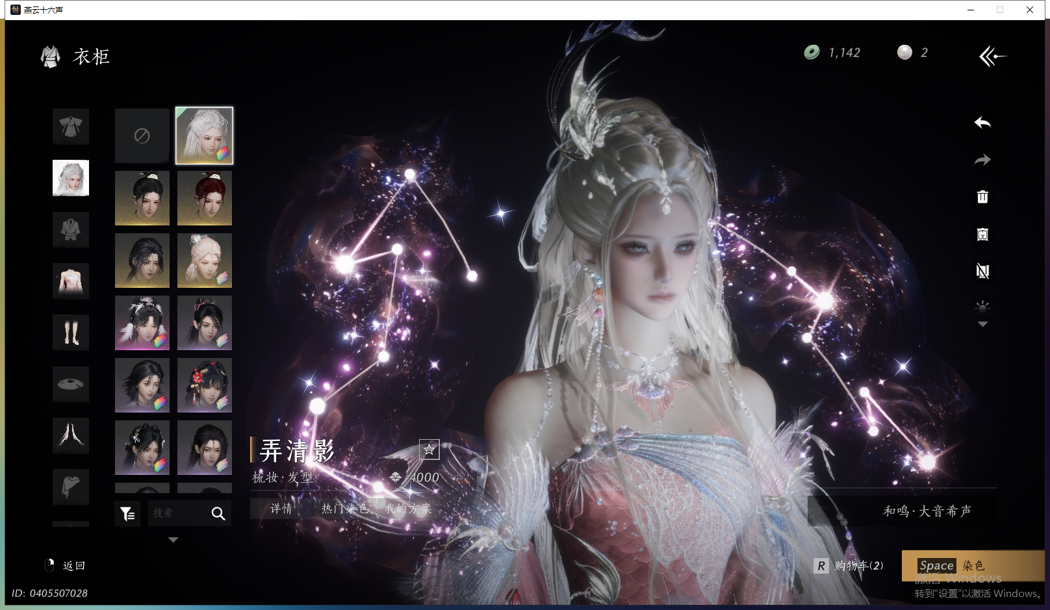This screenshot has height=610, width=1050.
Task: Toggle the crossed-out hide clothing icon
Action: coord(982,272)
